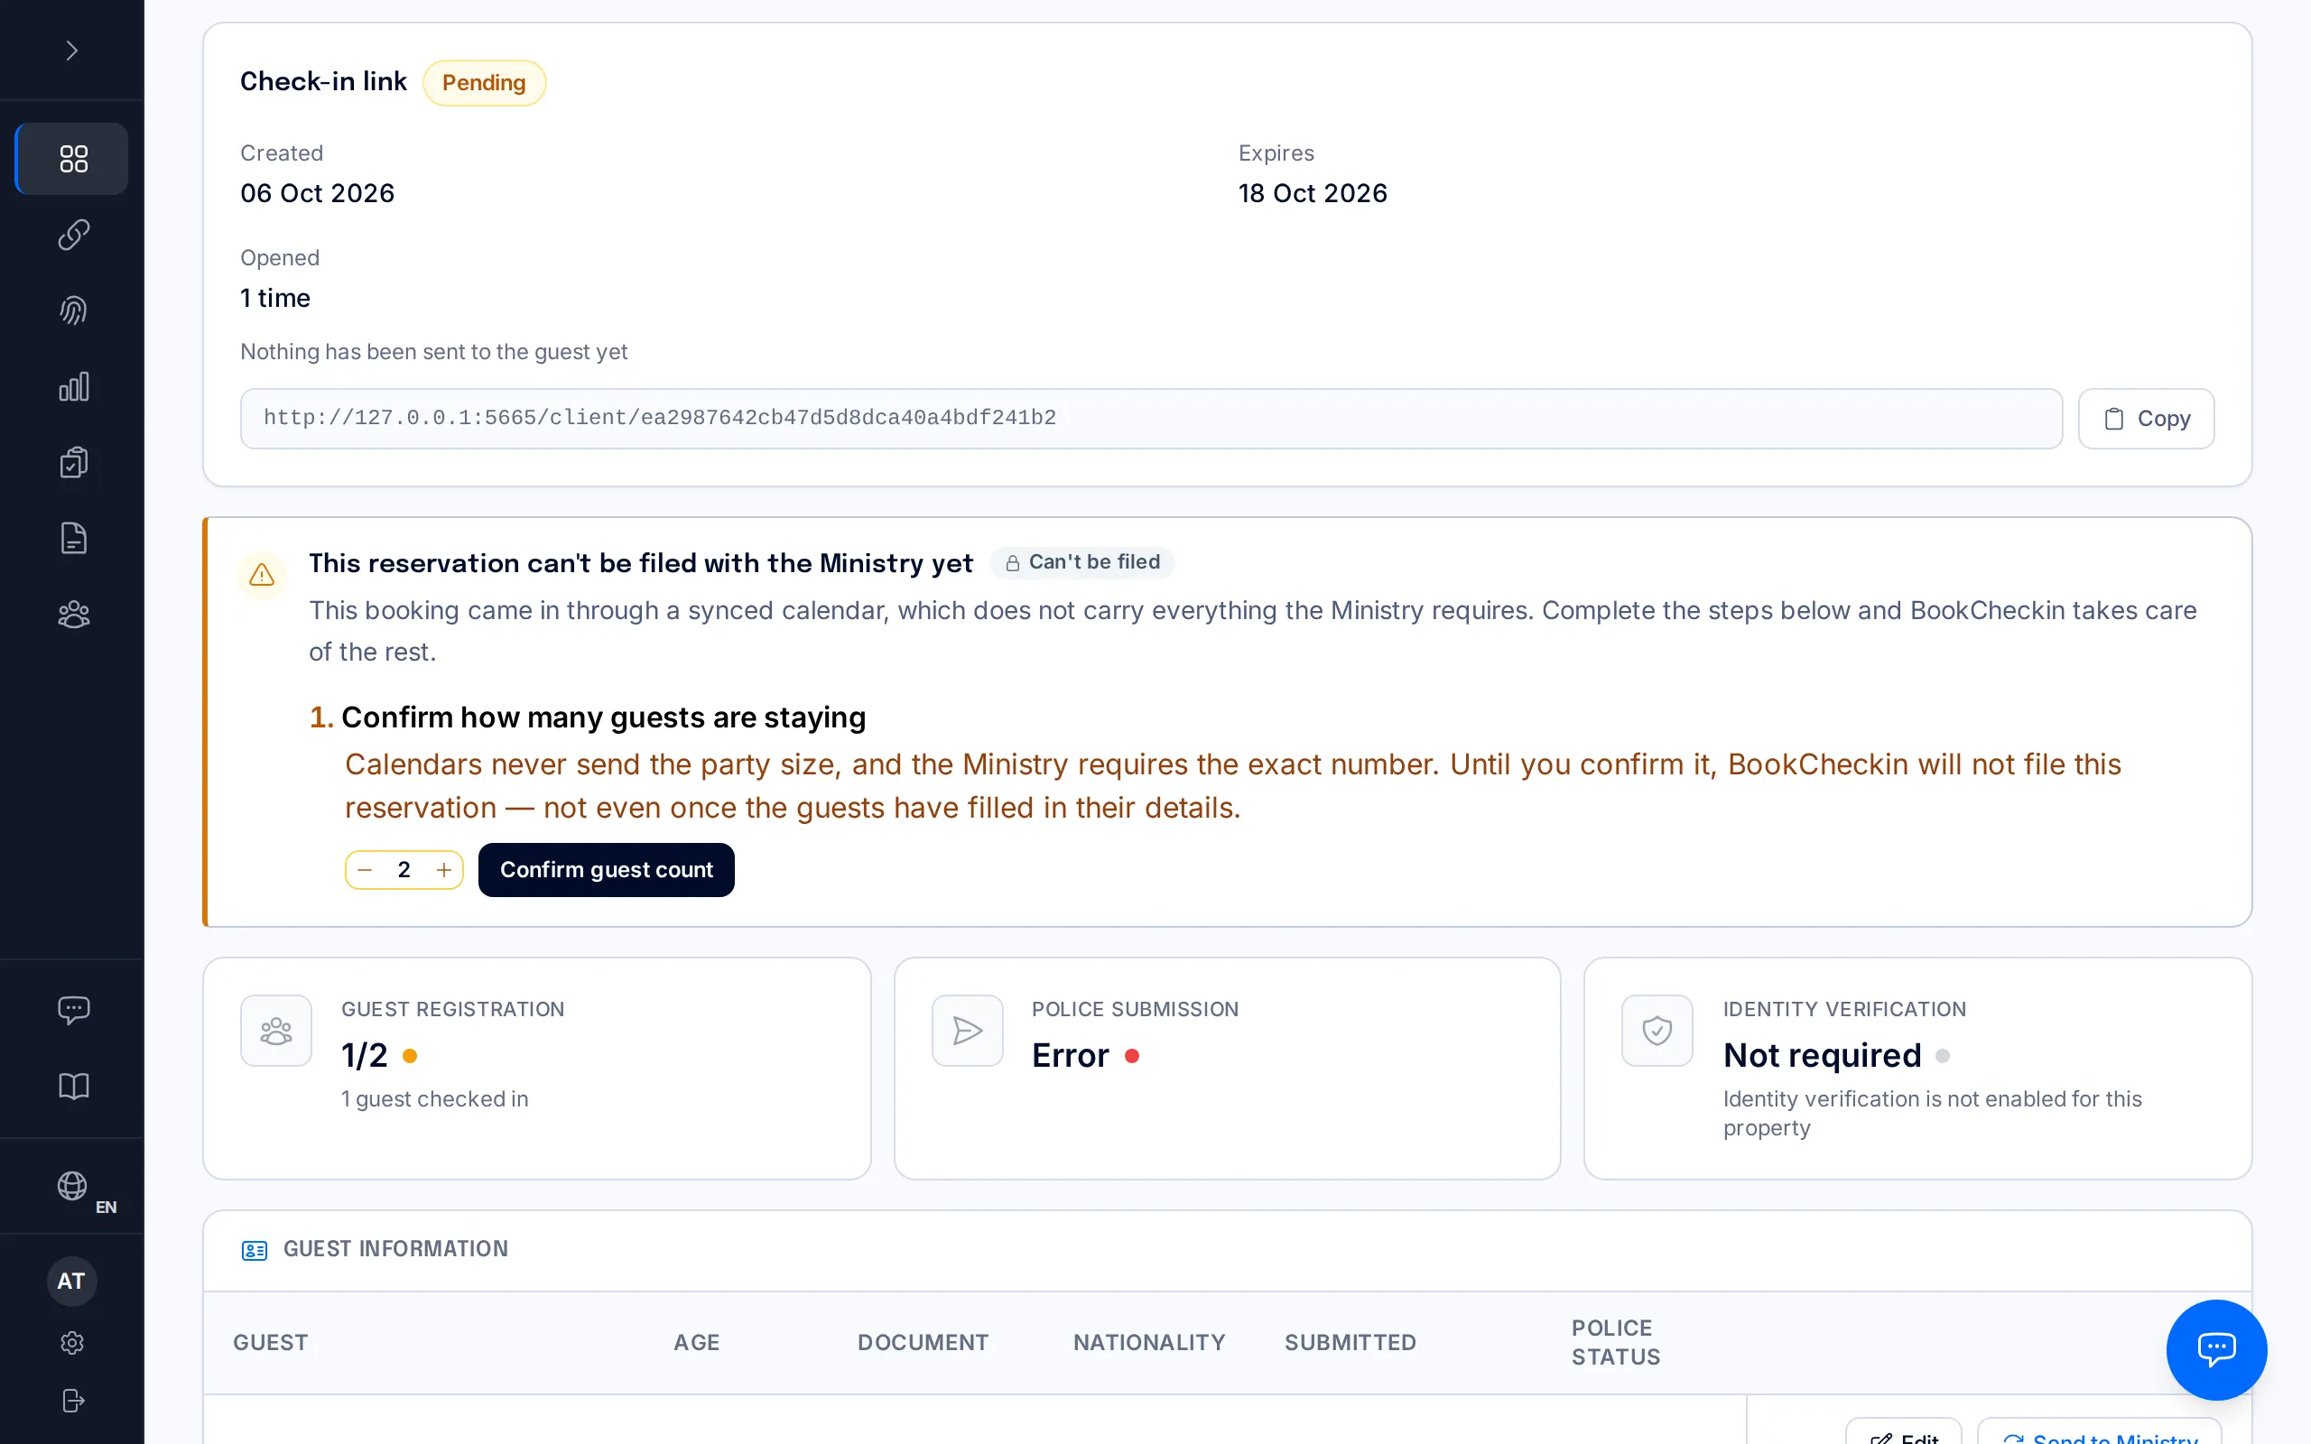Click the Can't be filed lock badge

[x=1082, y=562]
